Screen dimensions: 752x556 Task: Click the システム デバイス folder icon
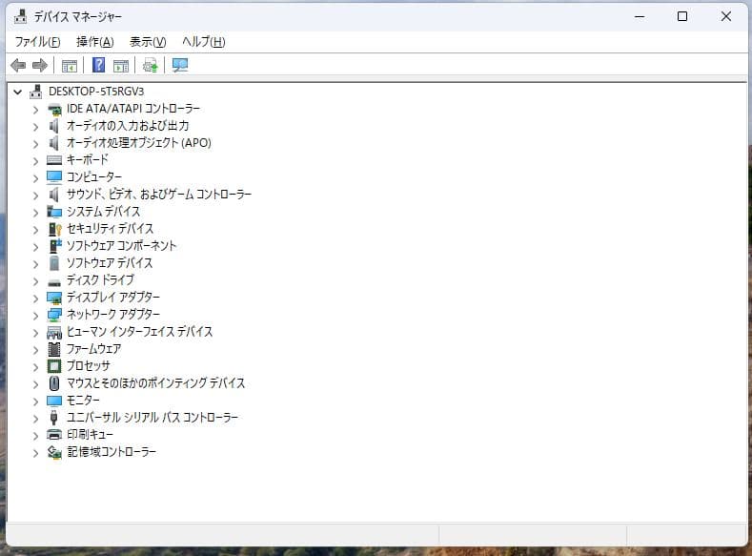click(54, 212)
